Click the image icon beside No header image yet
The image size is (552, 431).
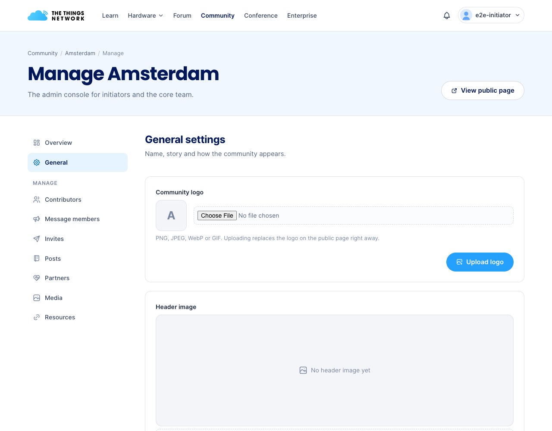coord(303,370)
